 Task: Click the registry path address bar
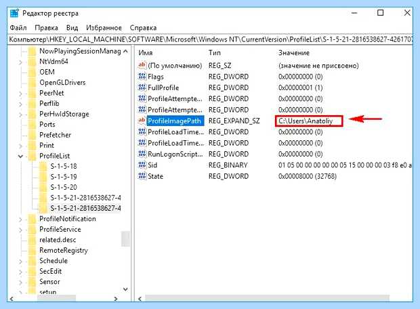coord(210,39)
